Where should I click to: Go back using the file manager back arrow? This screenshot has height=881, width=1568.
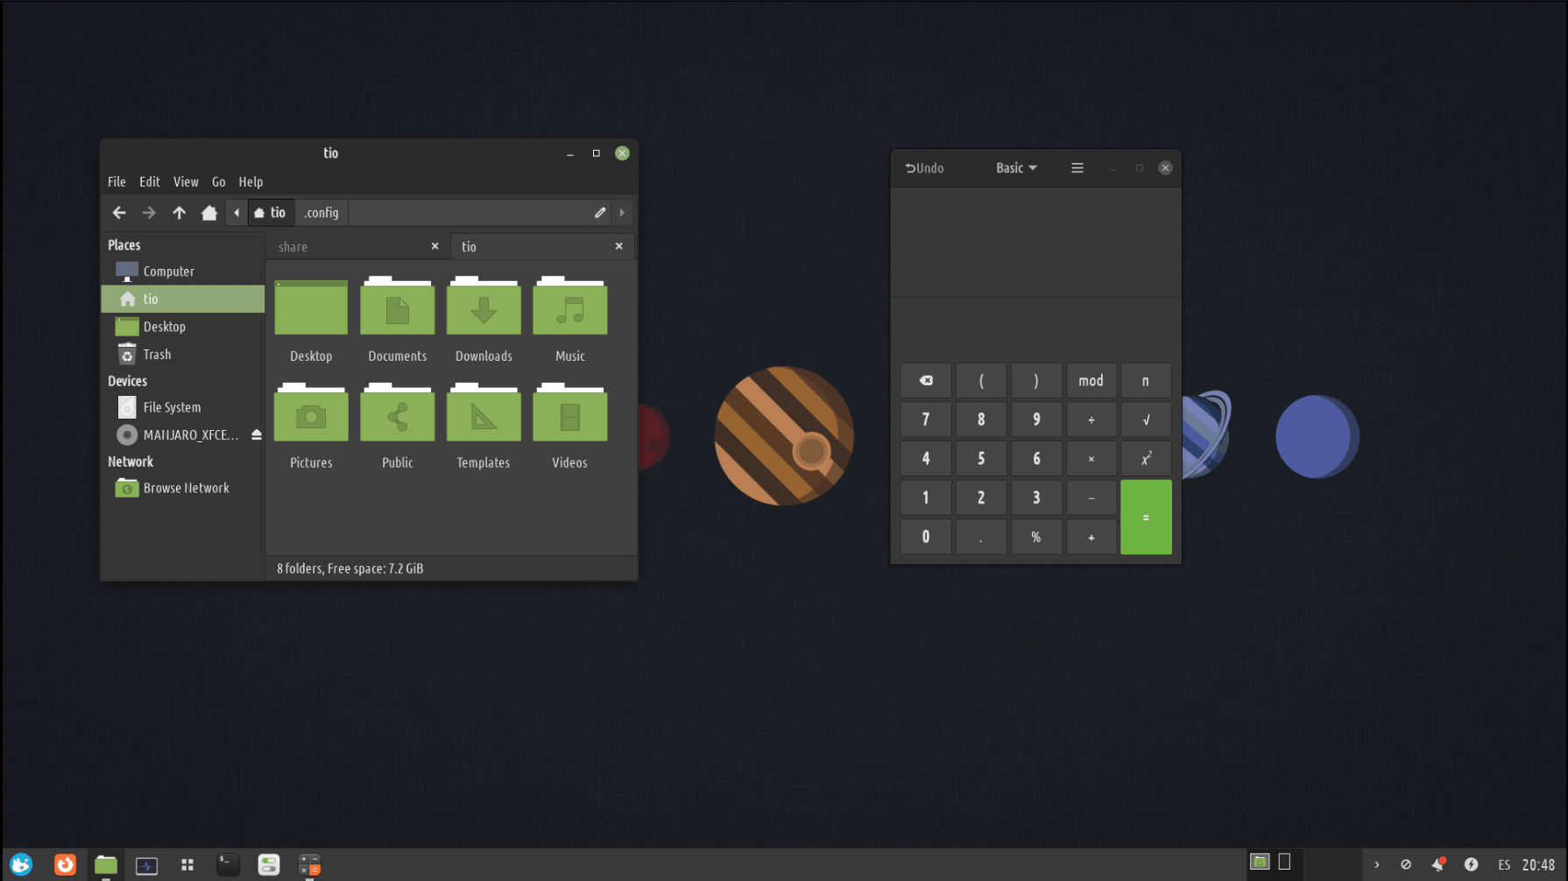[x=119, y=213]
